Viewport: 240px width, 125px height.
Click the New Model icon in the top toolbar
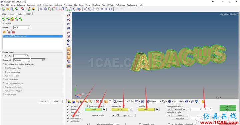[4, 9]
